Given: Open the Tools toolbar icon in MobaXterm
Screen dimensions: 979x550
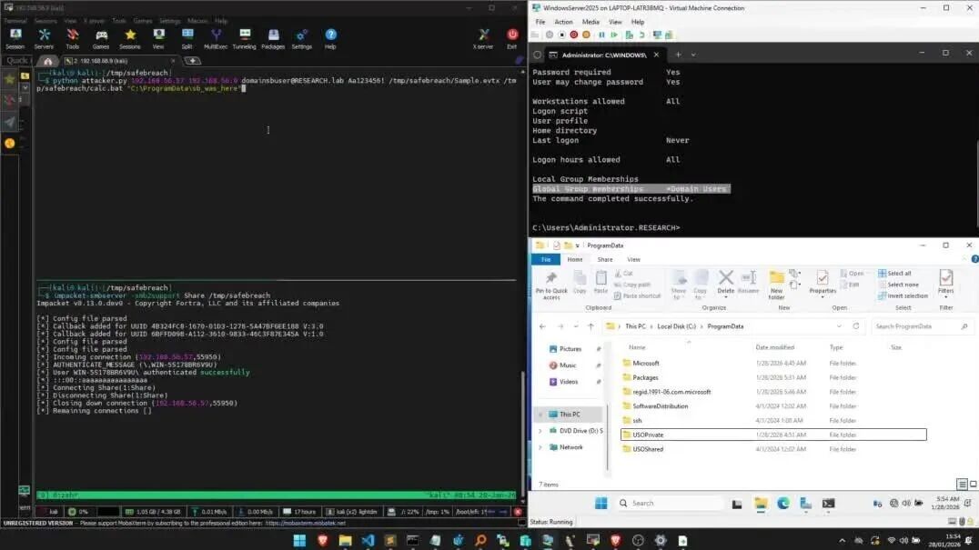Looking at the screenshot, I should [73, 39].
